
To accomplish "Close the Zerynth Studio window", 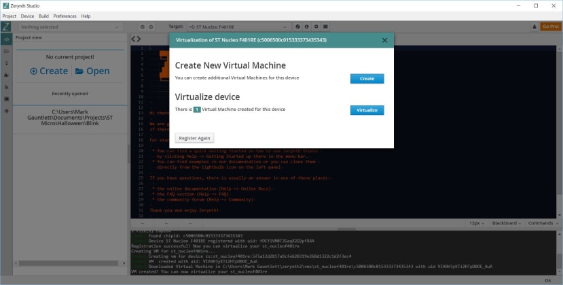I will (553, 5).
